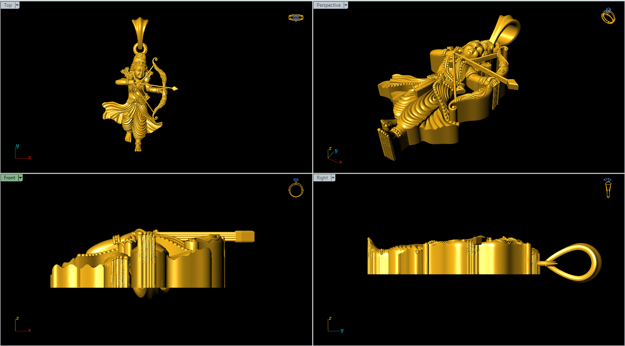The image size is (625, 346).
Task: Select the Right viewport title label
Action: pyautogui.click(x=322, y=178)
